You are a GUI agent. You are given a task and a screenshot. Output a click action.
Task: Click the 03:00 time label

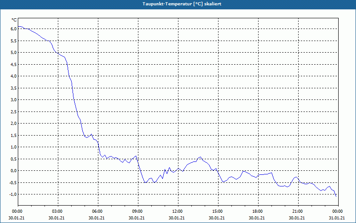[x=57, y=211]
